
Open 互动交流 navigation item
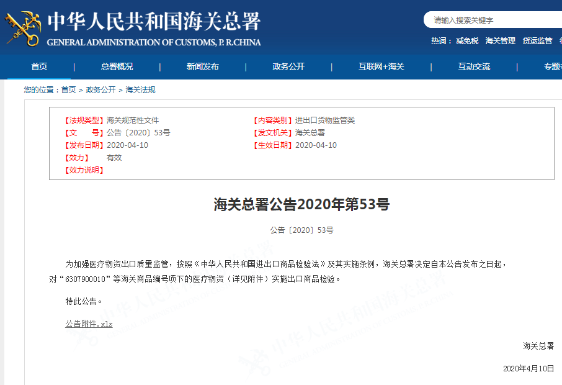coord(474,66)
